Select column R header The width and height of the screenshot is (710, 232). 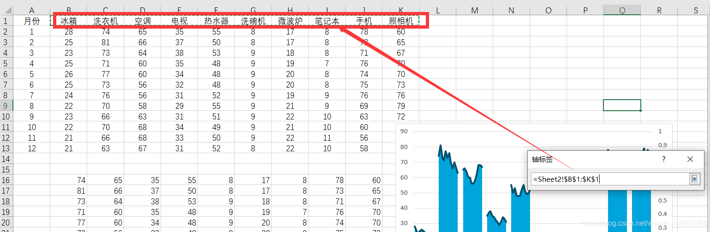pyautogui.click(x=659, y=10)
